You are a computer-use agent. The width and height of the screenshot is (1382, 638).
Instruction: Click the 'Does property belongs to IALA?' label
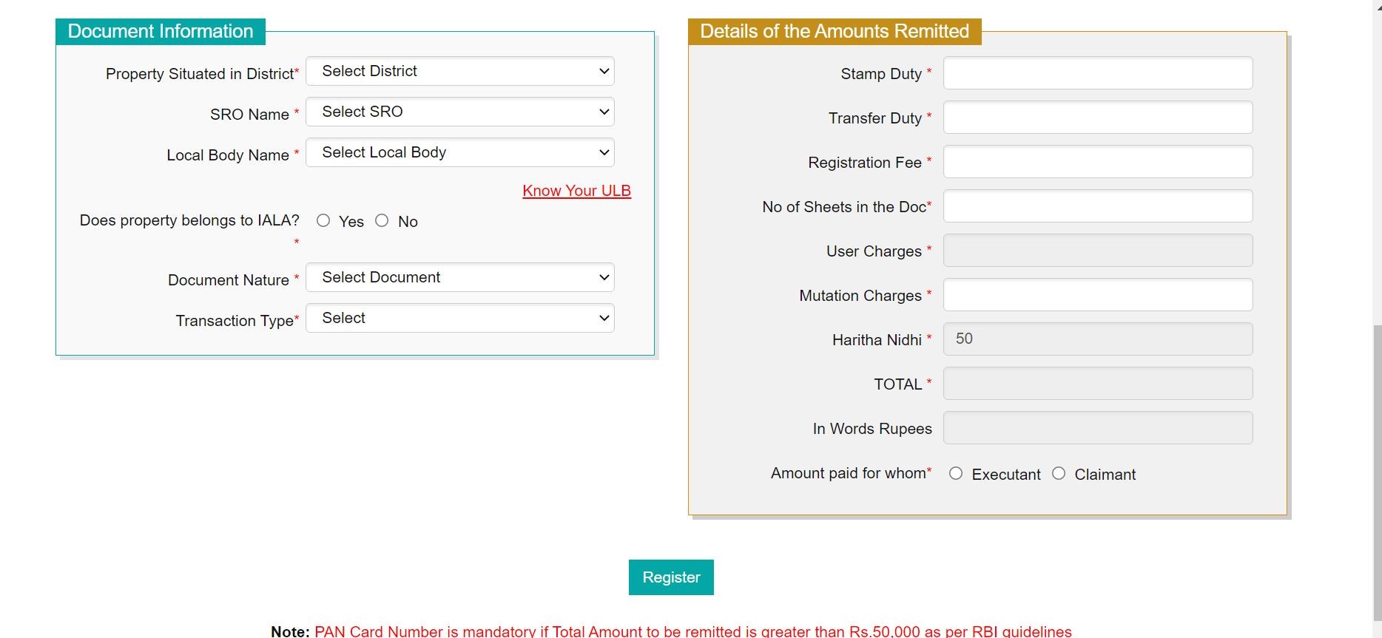click(189, 220)
